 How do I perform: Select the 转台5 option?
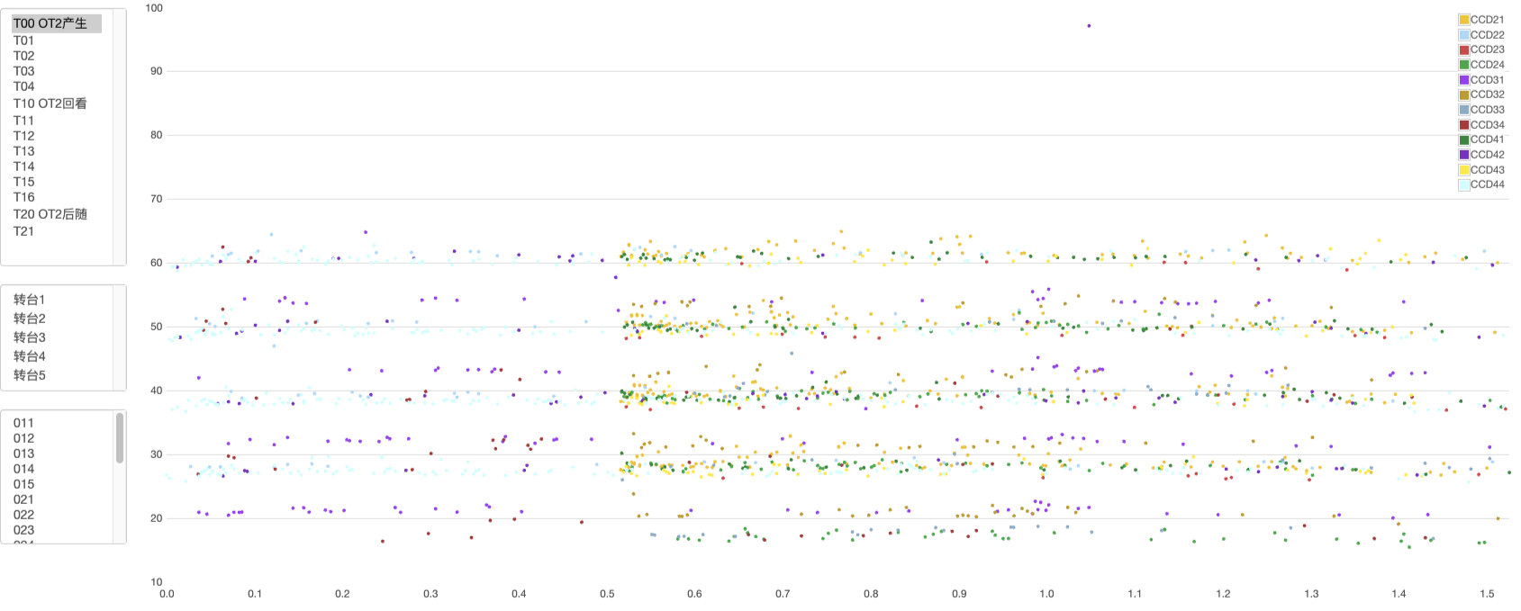(30, 375)
